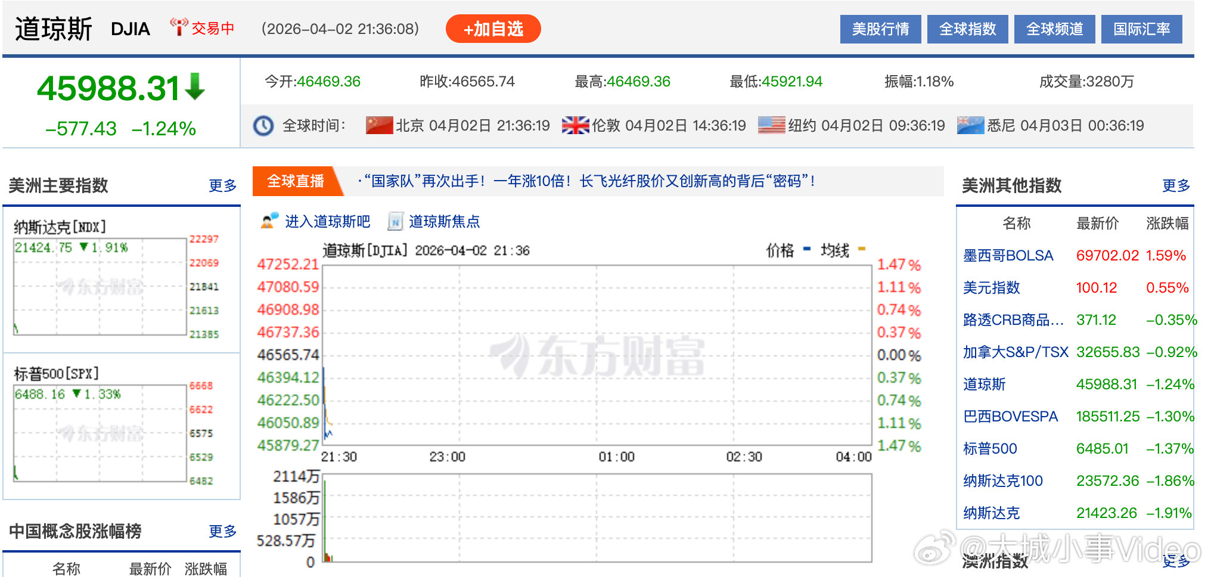The image size is (1211, 577).
Task: Click the DJIA volume bar chart
Action: [597, 518]
